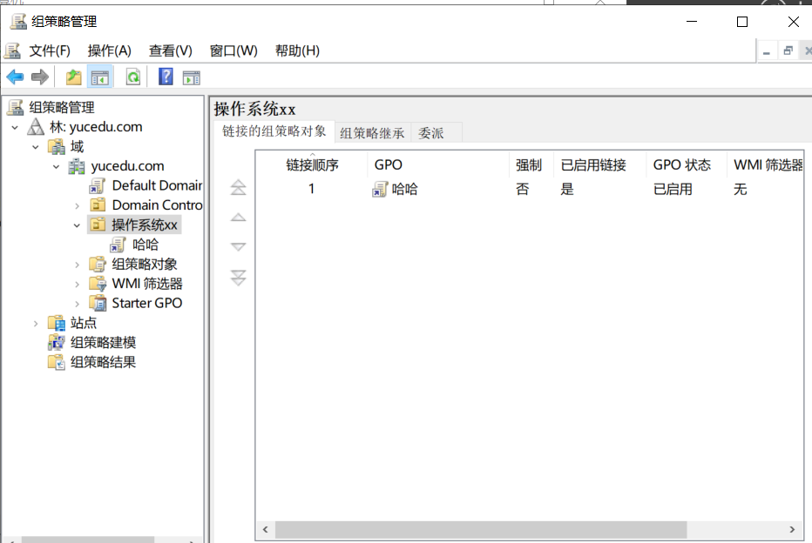Maximize the 组策略管理 window
This screenshot has height=543, width=812.
pyautogui.click(x=742, y=22)
